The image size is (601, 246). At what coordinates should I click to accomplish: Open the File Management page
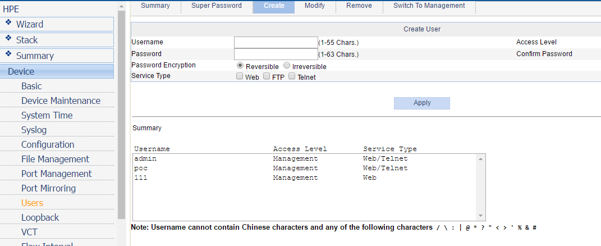point(55,160)
